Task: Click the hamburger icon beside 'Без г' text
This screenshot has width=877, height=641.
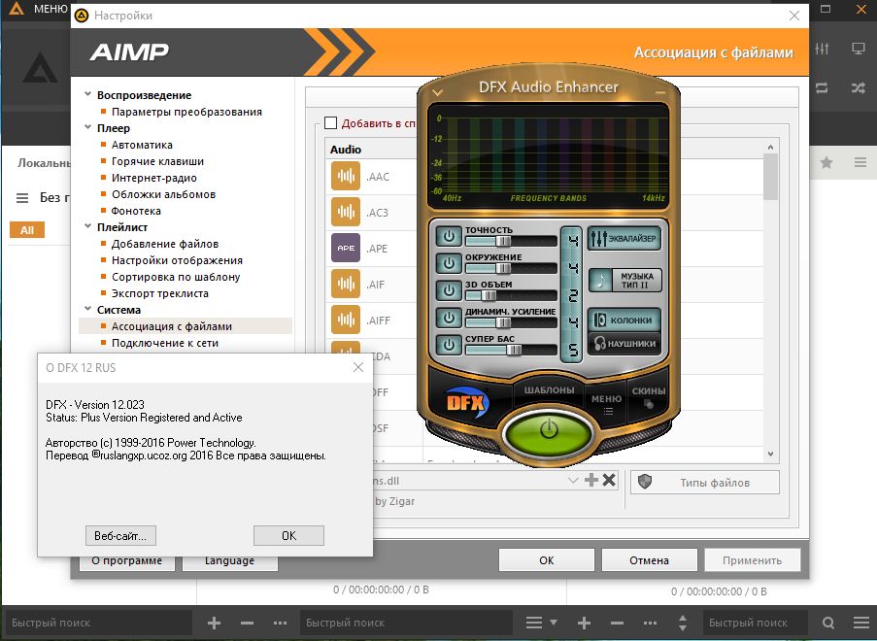Action: pyautogui.click(x=22, y=198)
